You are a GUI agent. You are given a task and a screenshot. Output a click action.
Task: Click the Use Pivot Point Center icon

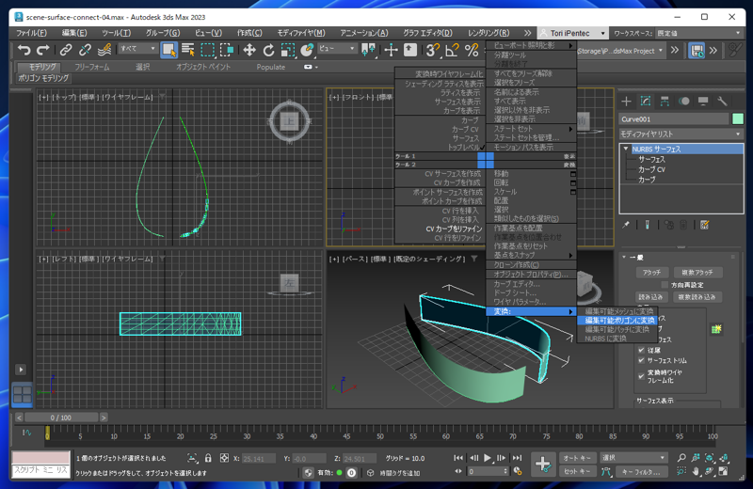368,50
